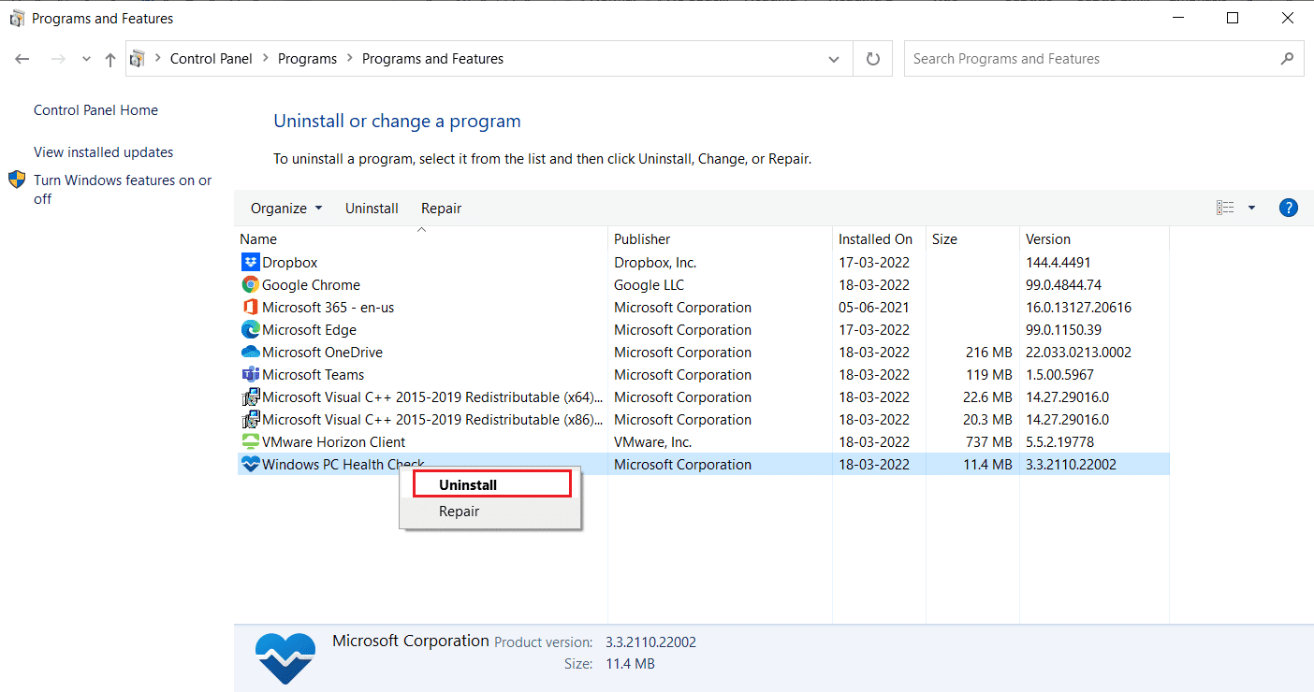Image resolution: width=1314 pixels, height=692 pixels.
Task: Click the Microsoft Edge icon
Action: click(x=250, y=330)
